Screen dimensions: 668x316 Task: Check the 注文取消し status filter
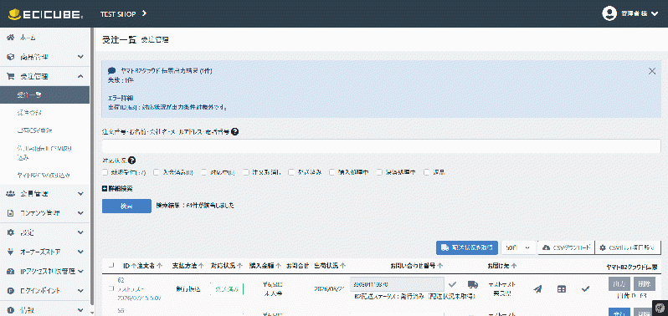tap(246, 172)
